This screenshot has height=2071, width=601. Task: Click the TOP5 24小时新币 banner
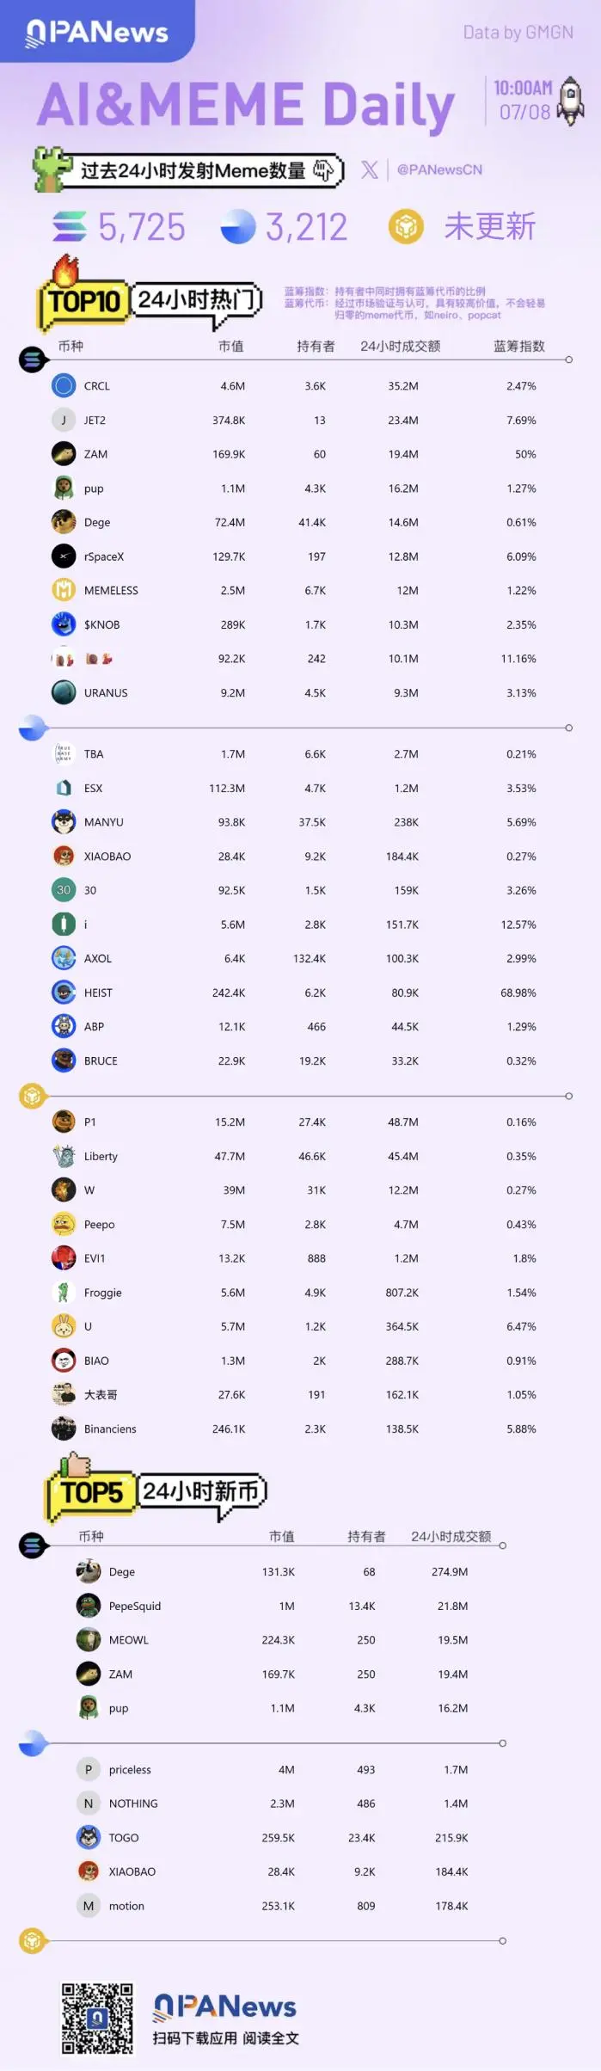point(156,1492)
